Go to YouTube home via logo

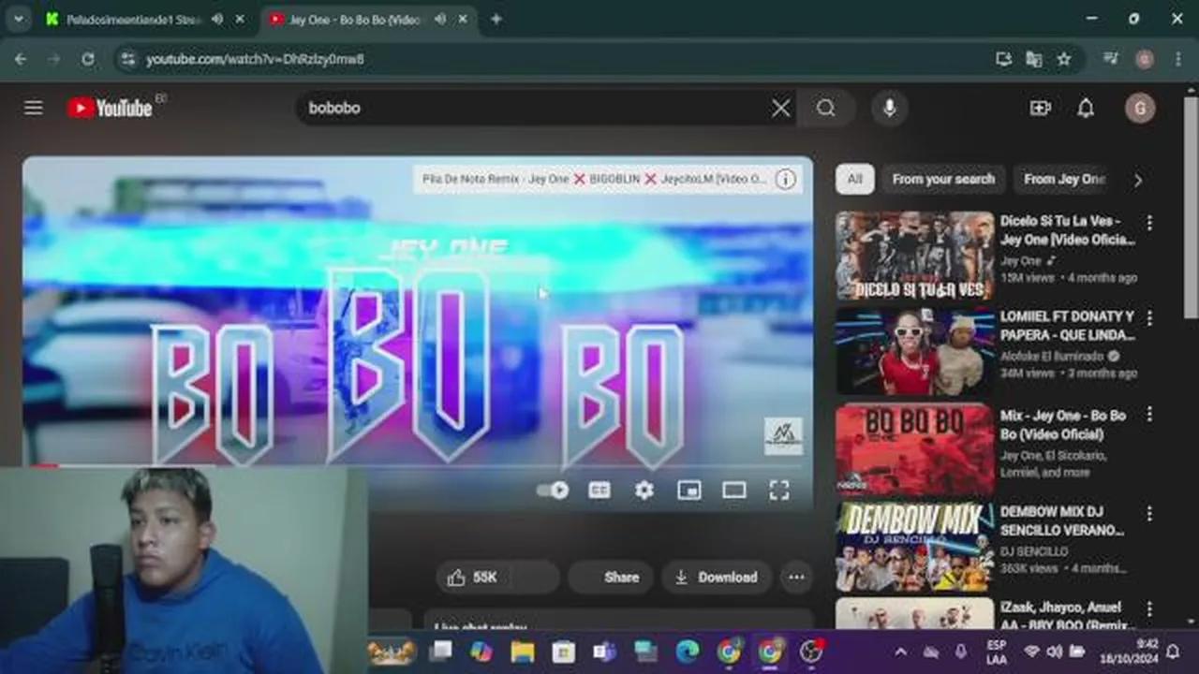[x=110, y=108]
